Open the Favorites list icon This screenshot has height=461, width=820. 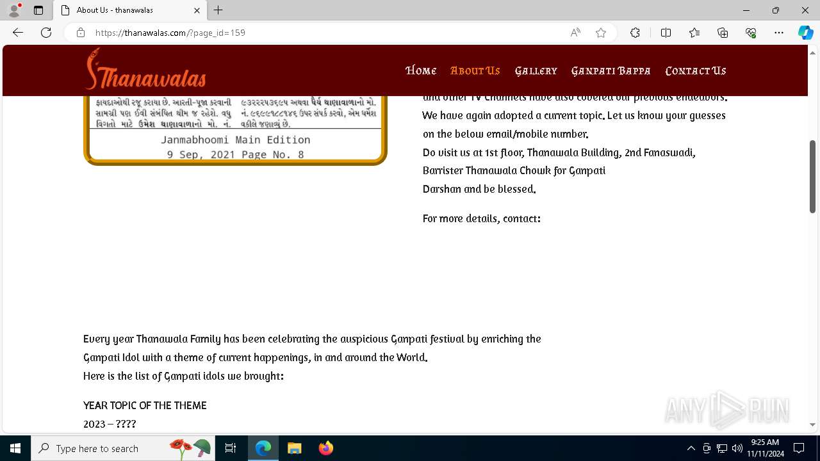694,33
